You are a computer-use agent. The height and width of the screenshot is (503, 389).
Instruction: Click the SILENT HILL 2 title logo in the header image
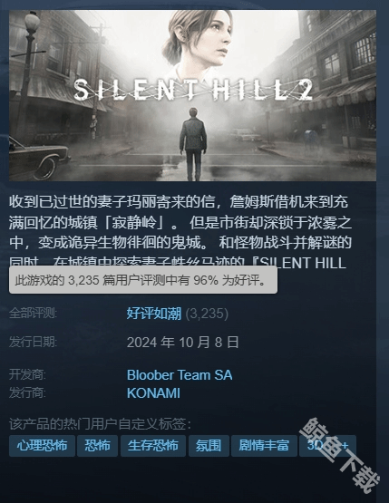pos(193,90)
